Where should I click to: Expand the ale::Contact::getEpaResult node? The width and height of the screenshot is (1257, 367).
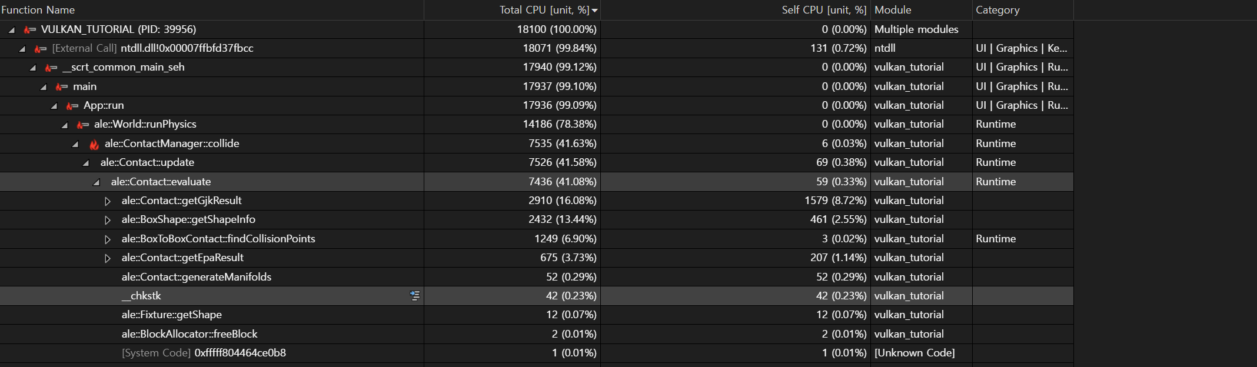[x=107, y=258]
